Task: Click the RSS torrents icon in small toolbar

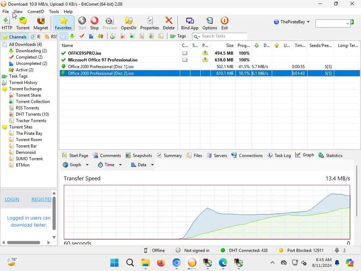Action: click(141, 36)
